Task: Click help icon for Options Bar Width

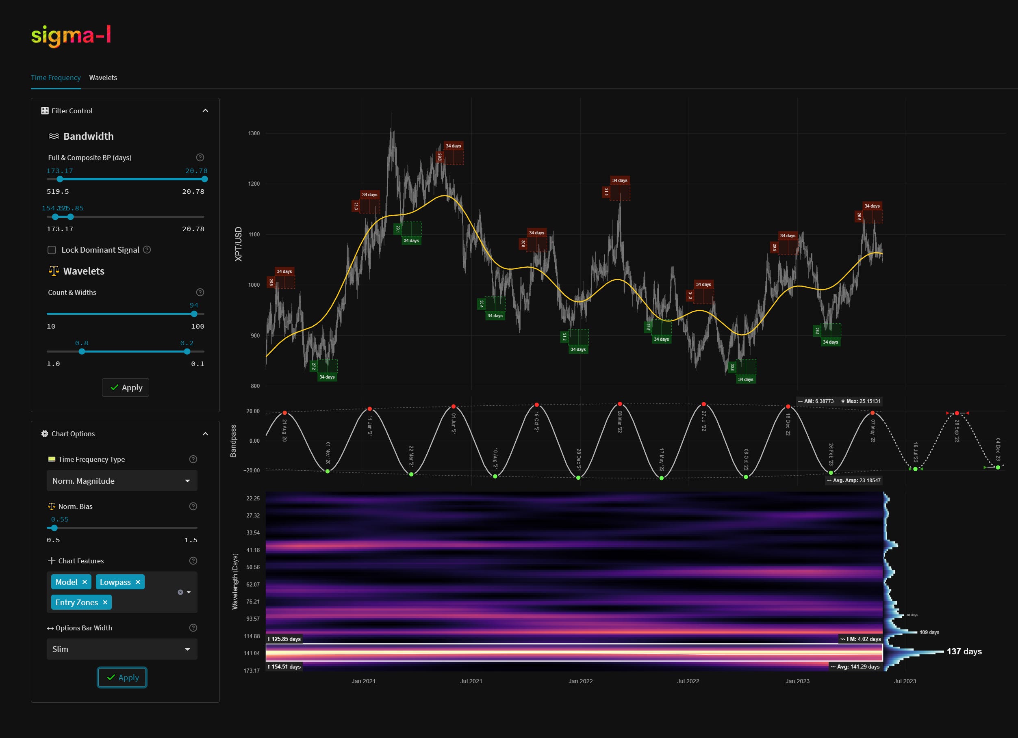Action: coord(193,628)
